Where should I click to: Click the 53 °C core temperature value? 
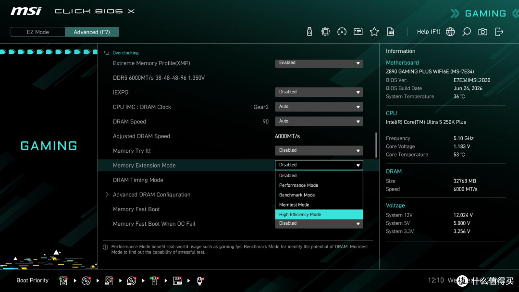click(x=459, y=155)
